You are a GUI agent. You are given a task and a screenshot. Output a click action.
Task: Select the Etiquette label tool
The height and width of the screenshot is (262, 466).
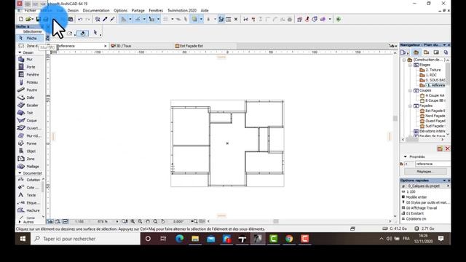[29, 202]
